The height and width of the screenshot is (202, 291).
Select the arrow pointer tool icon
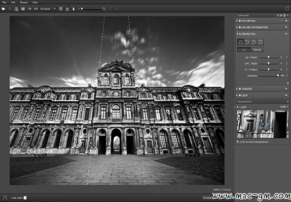67,9
